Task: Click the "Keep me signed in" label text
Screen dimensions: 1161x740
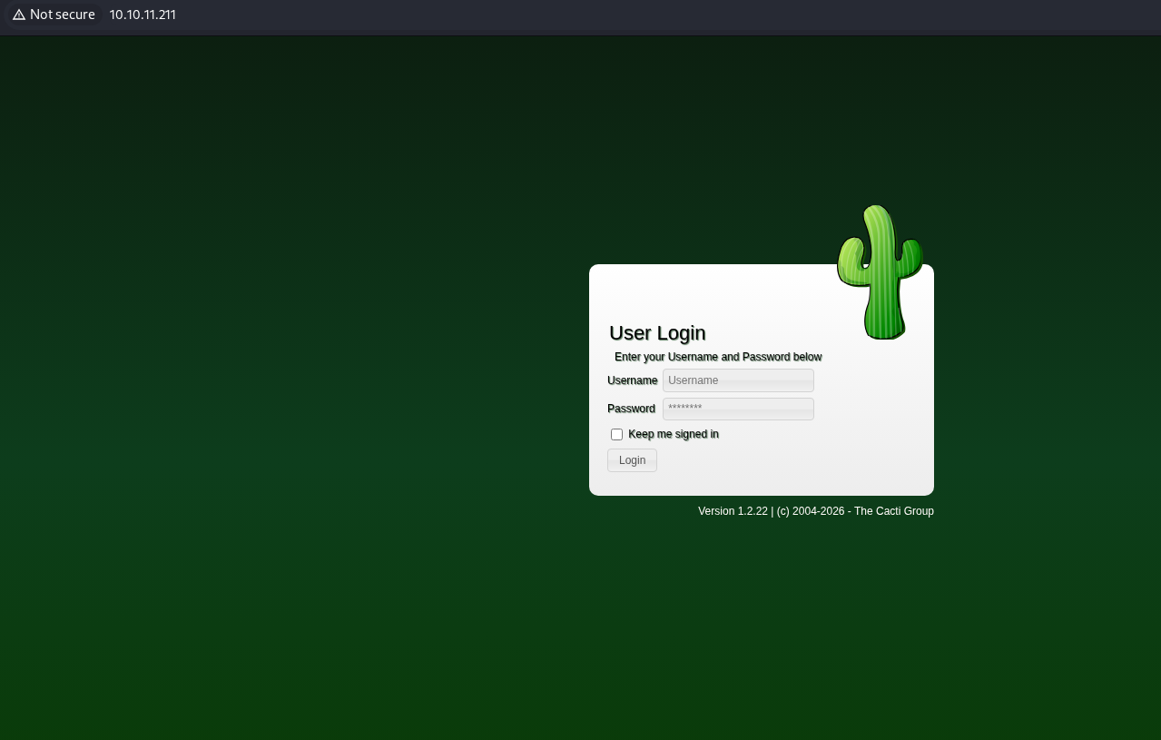Action: [673, 435]
